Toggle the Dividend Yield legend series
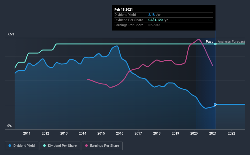This screenshot has height=155, width=250. (22, 146)
